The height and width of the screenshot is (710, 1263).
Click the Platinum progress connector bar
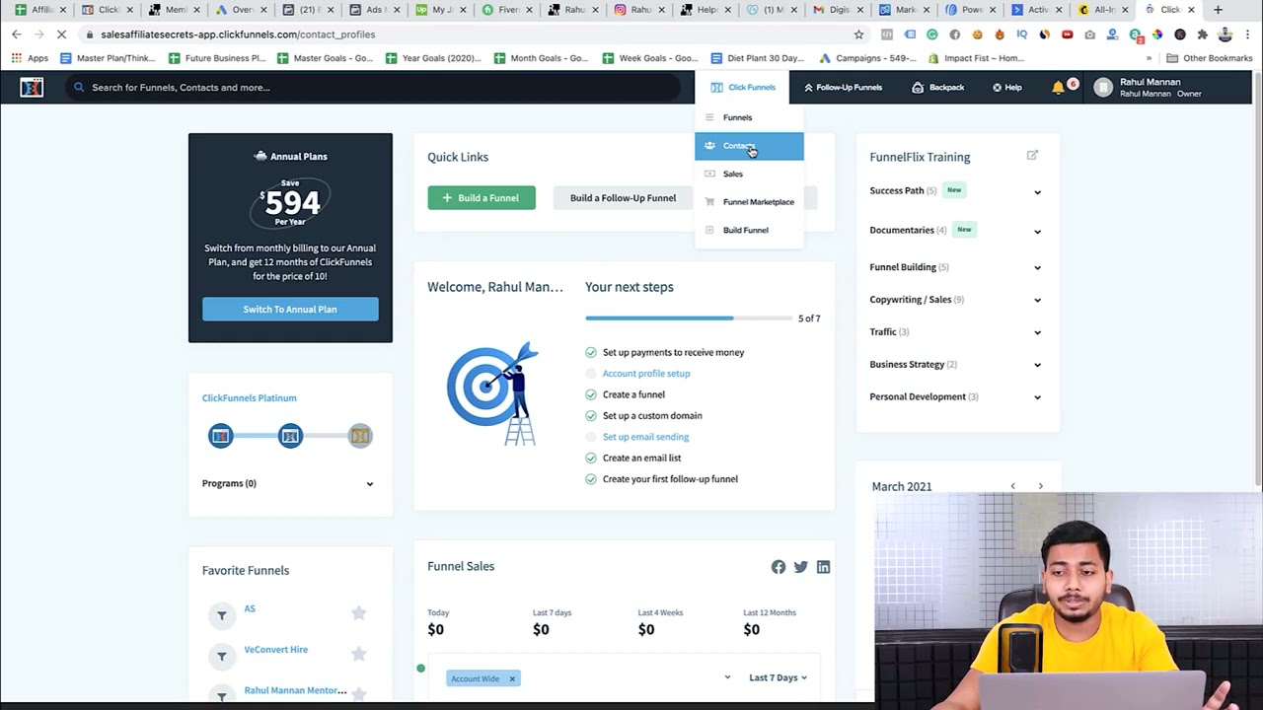[x=290, y=436]
